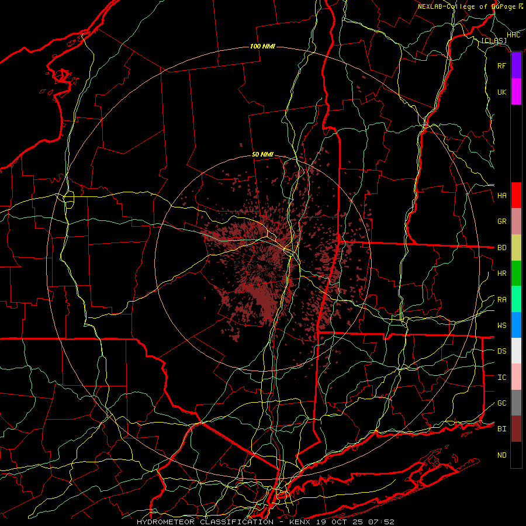The image size is (526, 526).
Task: Click the WS legend label
Action: [x=501, y=326]
